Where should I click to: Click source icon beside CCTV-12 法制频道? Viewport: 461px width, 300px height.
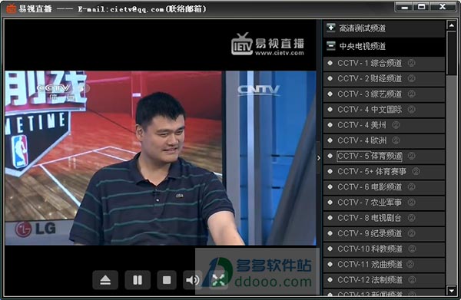pyautogui.click(x=412, y=280)
